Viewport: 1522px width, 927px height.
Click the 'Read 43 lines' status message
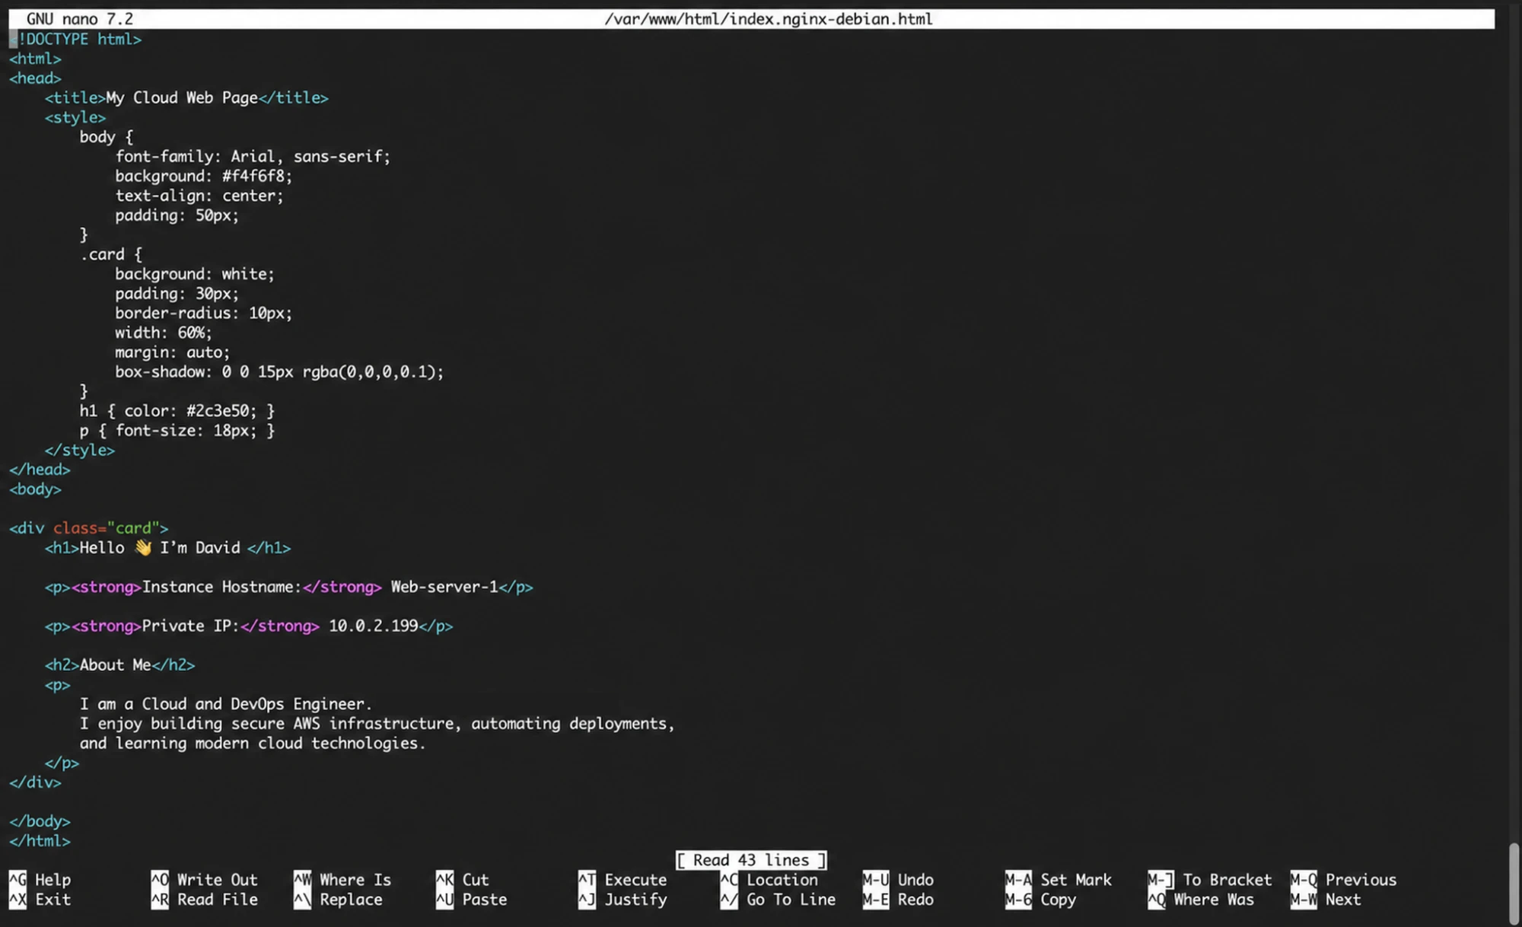[751, 860]
